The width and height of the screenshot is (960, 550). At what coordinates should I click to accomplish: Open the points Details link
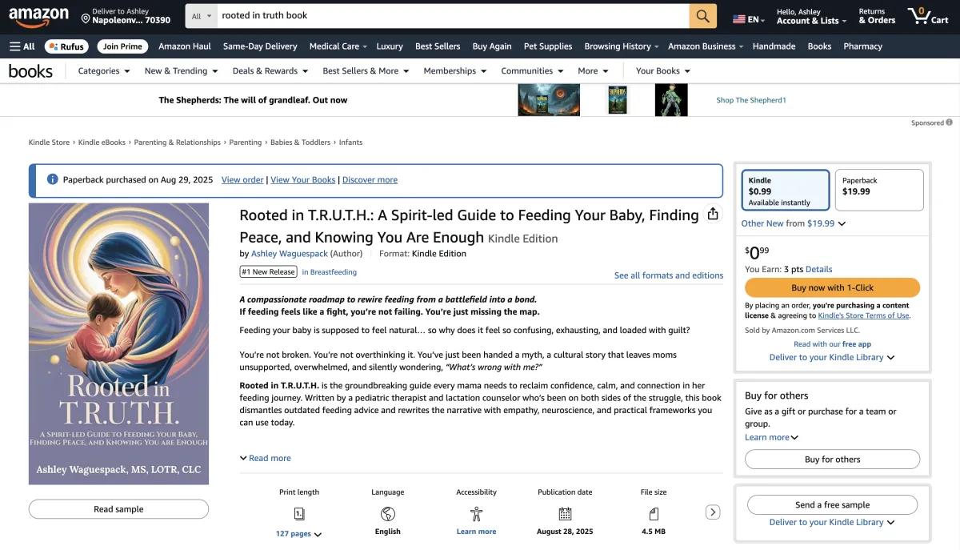click(x=818, y=269)
